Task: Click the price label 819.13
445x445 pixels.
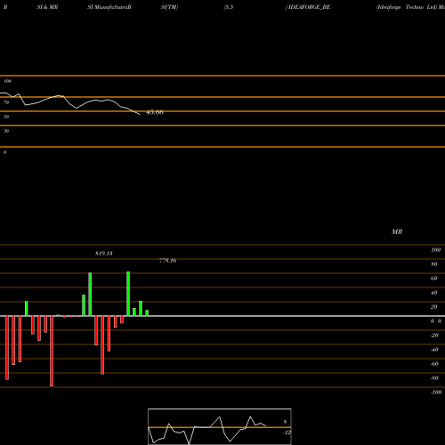Action: 104,254
